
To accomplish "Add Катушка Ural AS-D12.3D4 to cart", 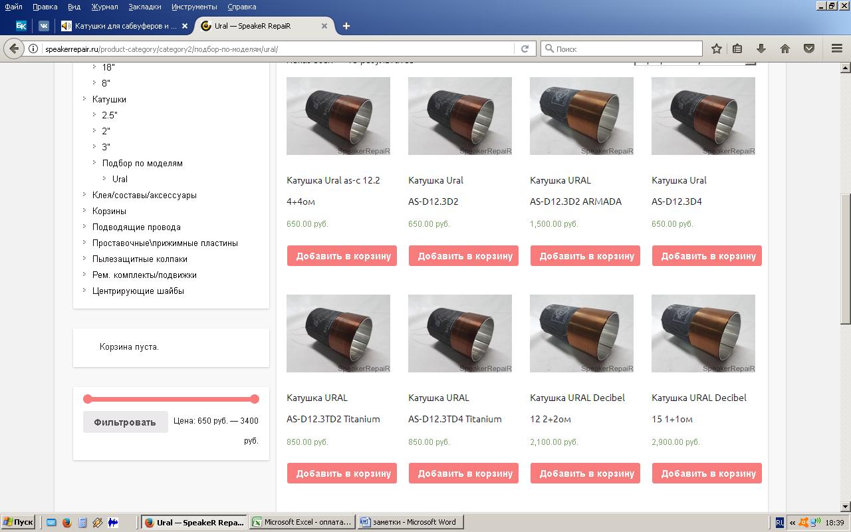I will [x=707, y=256].
